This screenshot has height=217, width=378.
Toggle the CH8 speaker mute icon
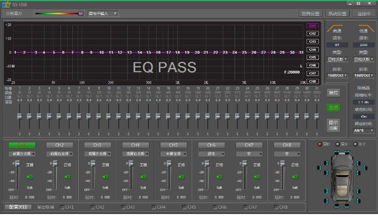click(x=295, y=177)
